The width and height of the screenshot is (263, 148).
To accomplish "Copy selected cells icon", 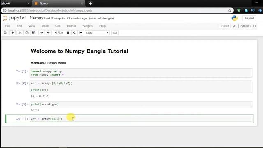I will point(27,33).
